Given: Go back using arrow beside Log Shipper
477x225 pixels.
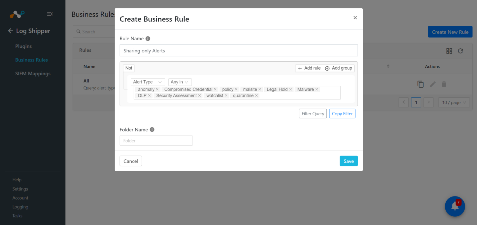Looking at the screenshot, I should [x=10, y=31].
